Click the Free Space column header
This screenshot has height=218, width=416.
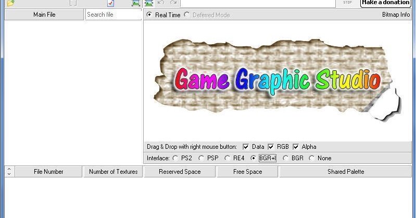pyautogui.click(x=247, y=172)
